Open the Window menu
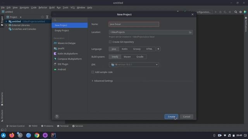This screenshot has height=139, width=248. tap(81, 8)
